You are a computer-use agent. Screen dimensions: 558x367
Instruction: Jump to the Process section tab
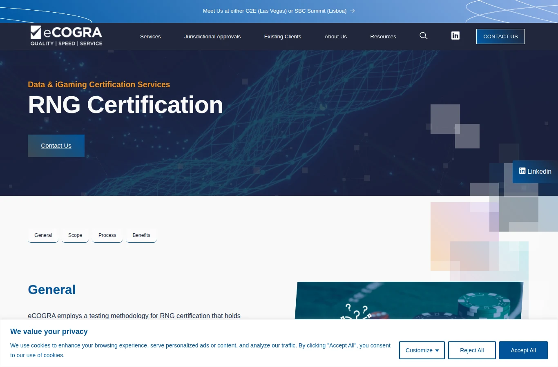tap(107, 235)
